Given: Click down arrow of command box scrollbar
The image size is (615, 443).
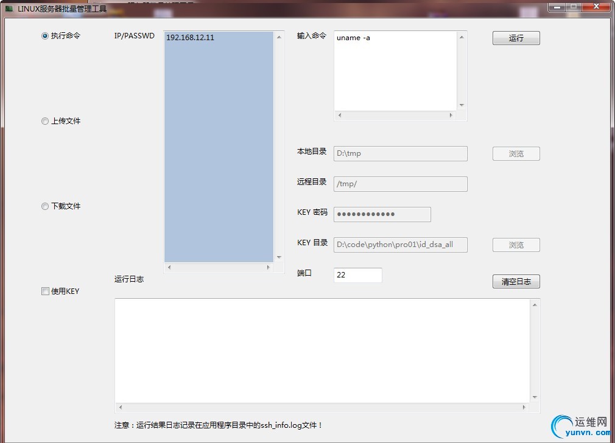Looking at the screenshot, I should (x=462, y=105).
